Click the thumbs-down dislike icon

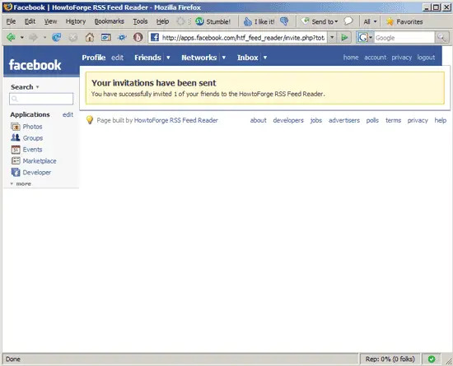284,21
